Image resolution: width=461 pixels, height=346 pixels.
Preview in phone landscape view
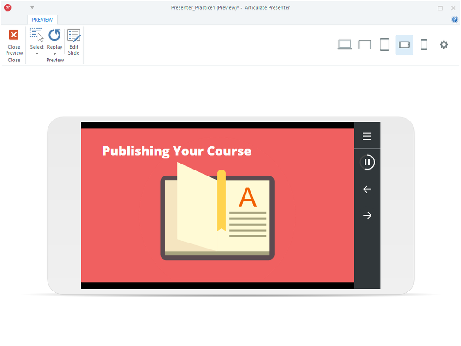click(404, 45)
